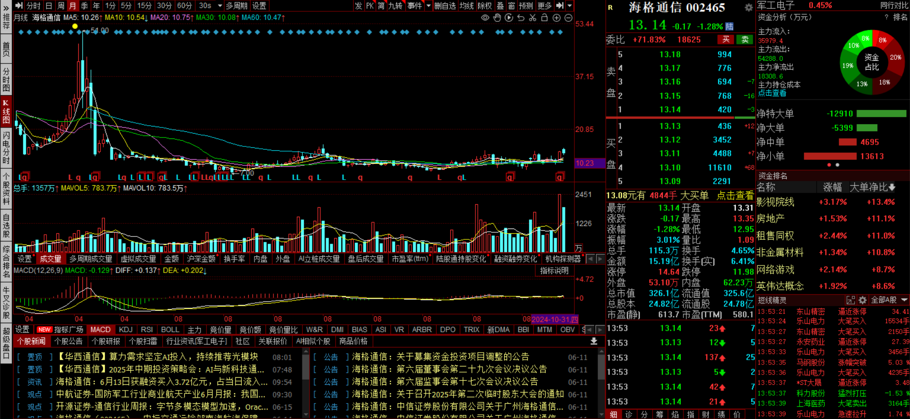Select the hand pan tool icon
Screen dimensions: 910x419
tap(497, 18)
